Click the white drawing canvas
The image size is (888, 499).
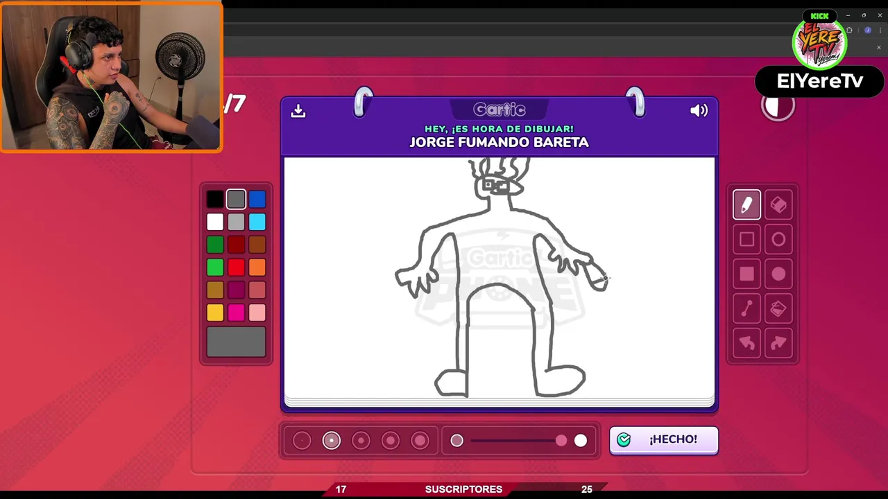pos(499,278)
